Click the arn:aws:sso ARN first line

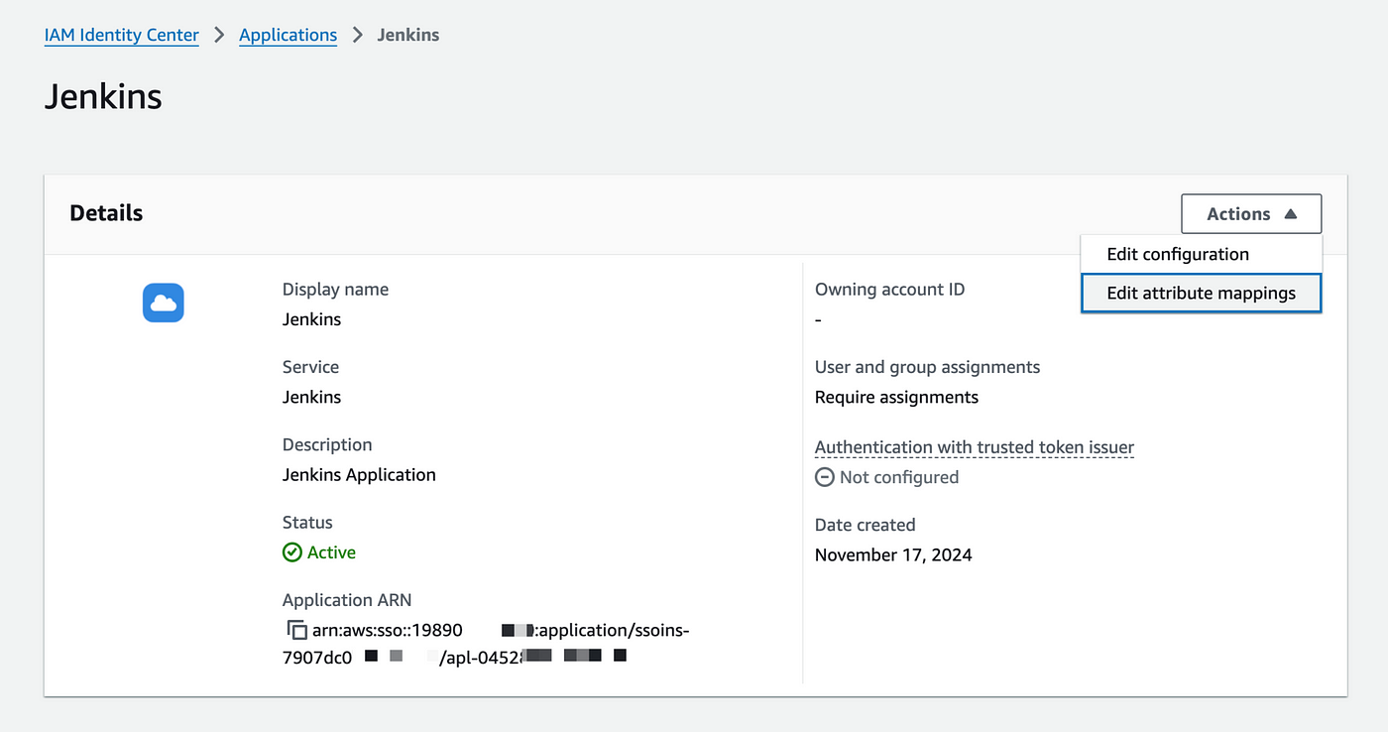click(x=501, y=630)
